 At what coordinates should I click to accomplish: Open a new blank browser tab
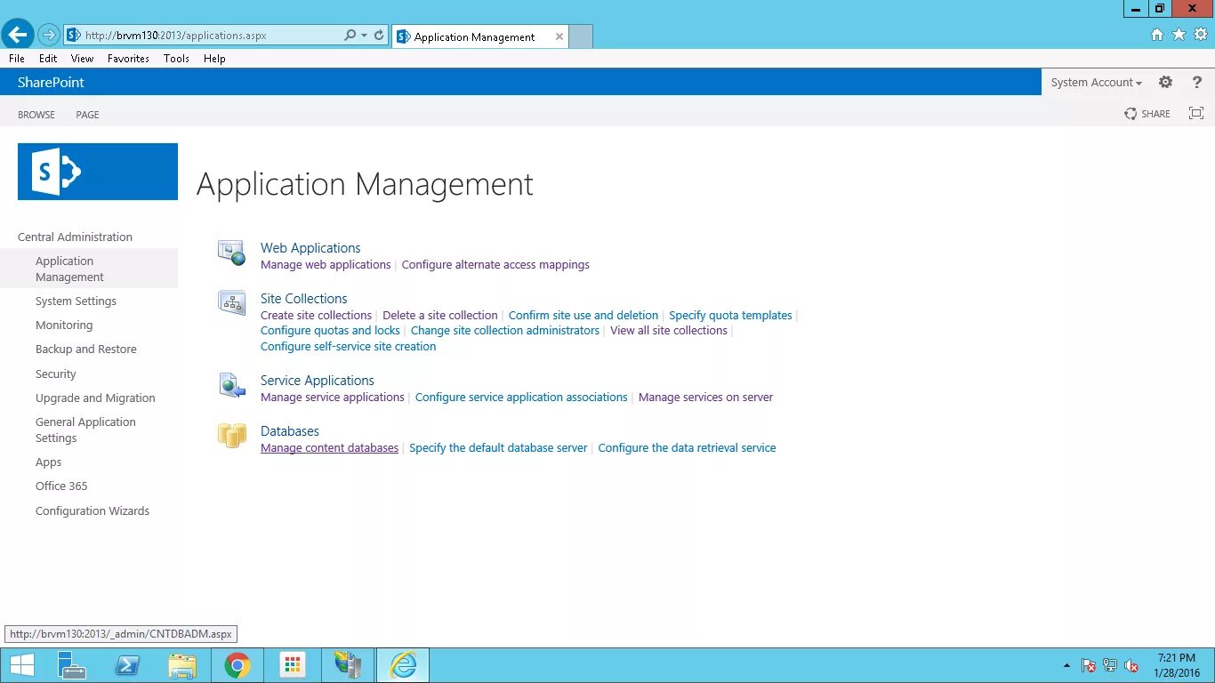pos(581,36)
